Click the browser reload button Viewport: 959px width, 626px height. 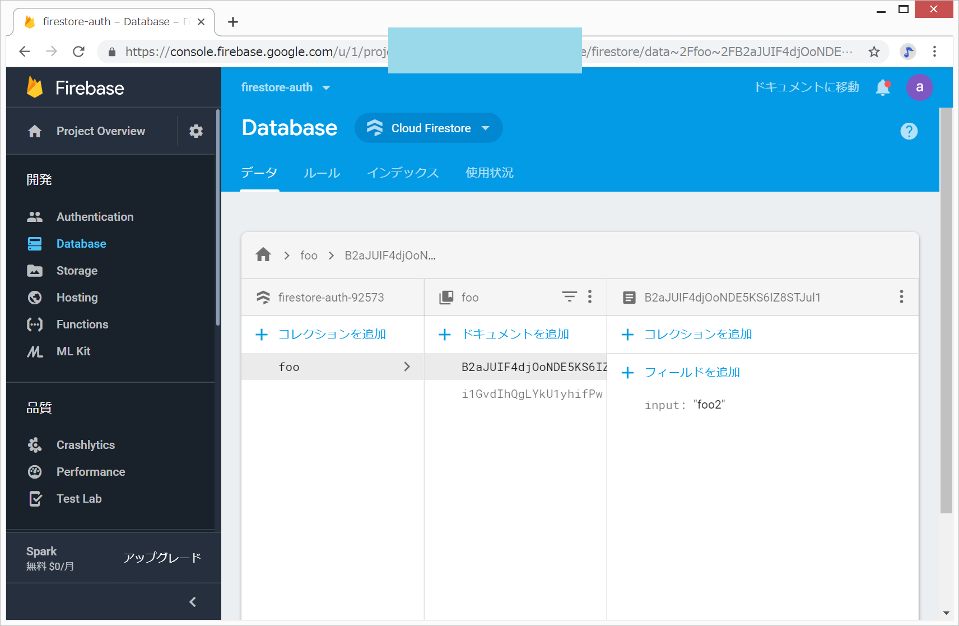[79, 52]
